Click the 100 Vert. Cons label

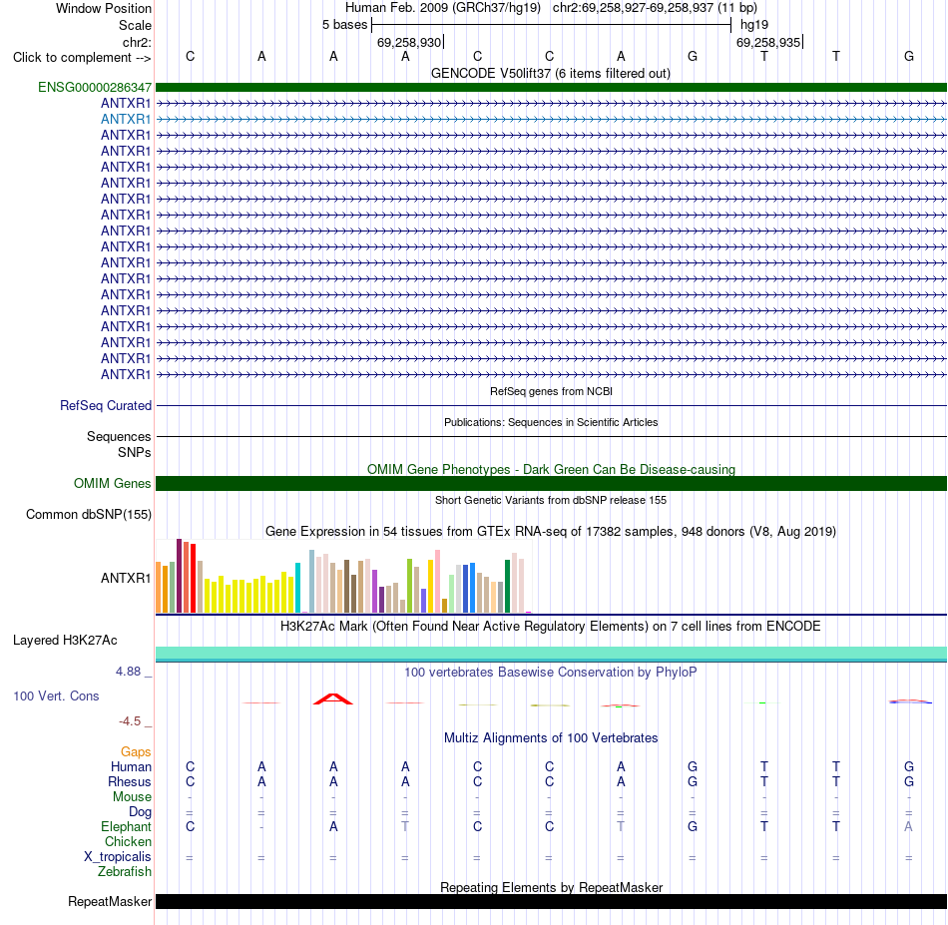tap(56, 695)
